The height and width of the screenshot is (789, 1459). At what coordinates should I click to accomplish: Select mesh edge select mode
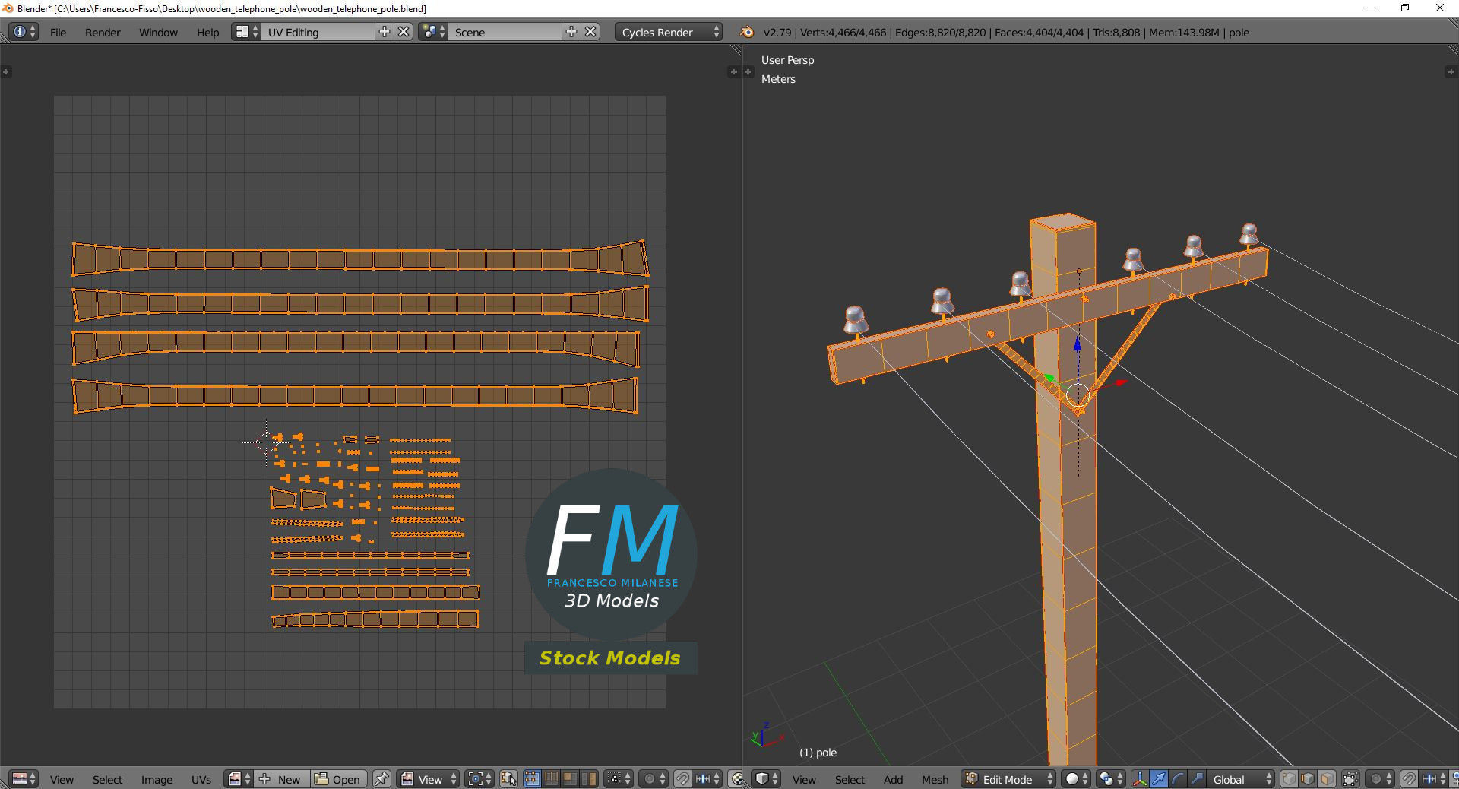1308,779
